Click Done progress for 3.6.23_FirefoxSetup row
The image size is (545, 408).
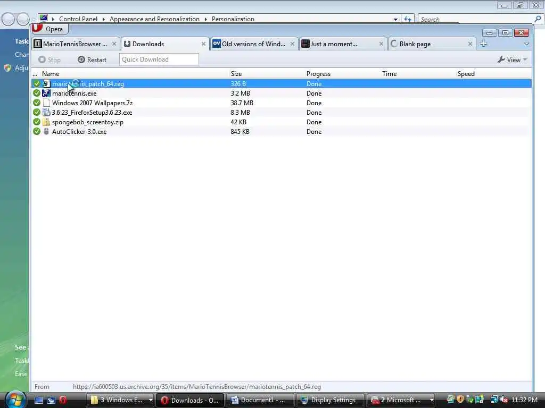click(x=314, y=113)
